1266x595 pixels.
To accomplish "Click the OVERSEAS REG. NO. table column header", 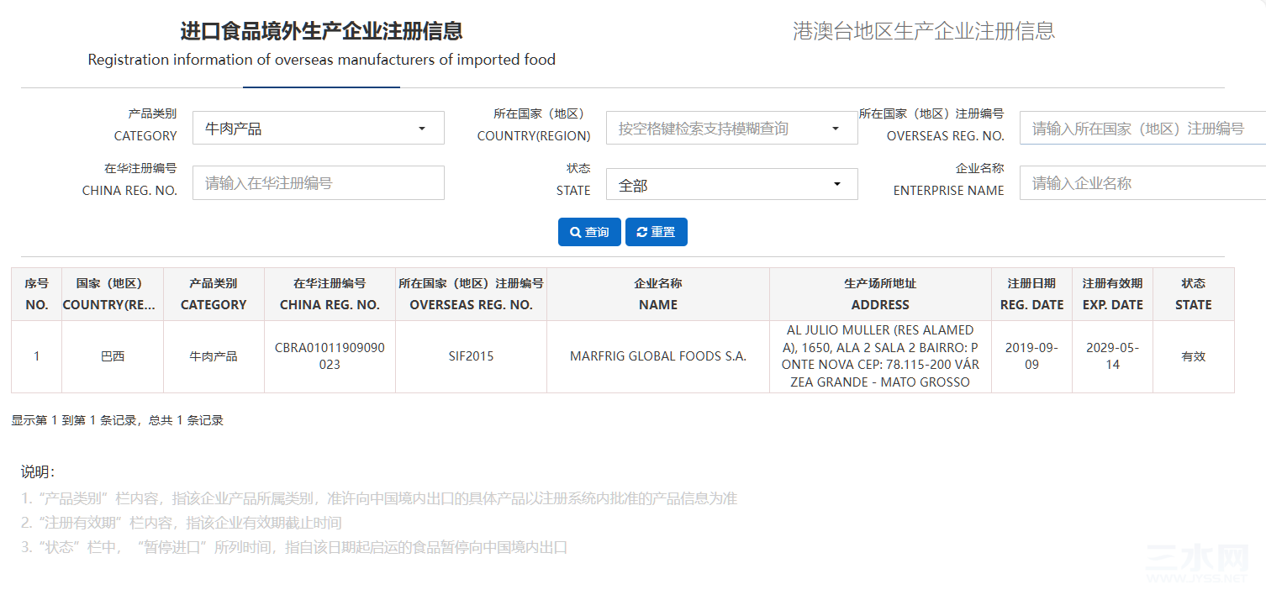I will tap(471, 294).
